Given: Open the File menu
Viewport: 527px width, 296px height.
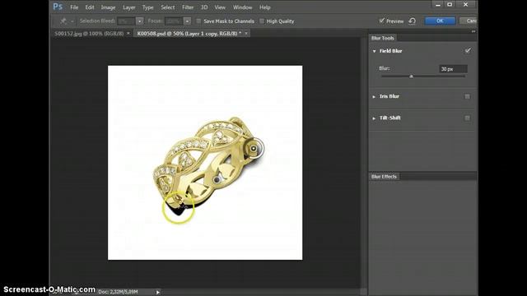Looking at the screenshot, I should [74, 7].
